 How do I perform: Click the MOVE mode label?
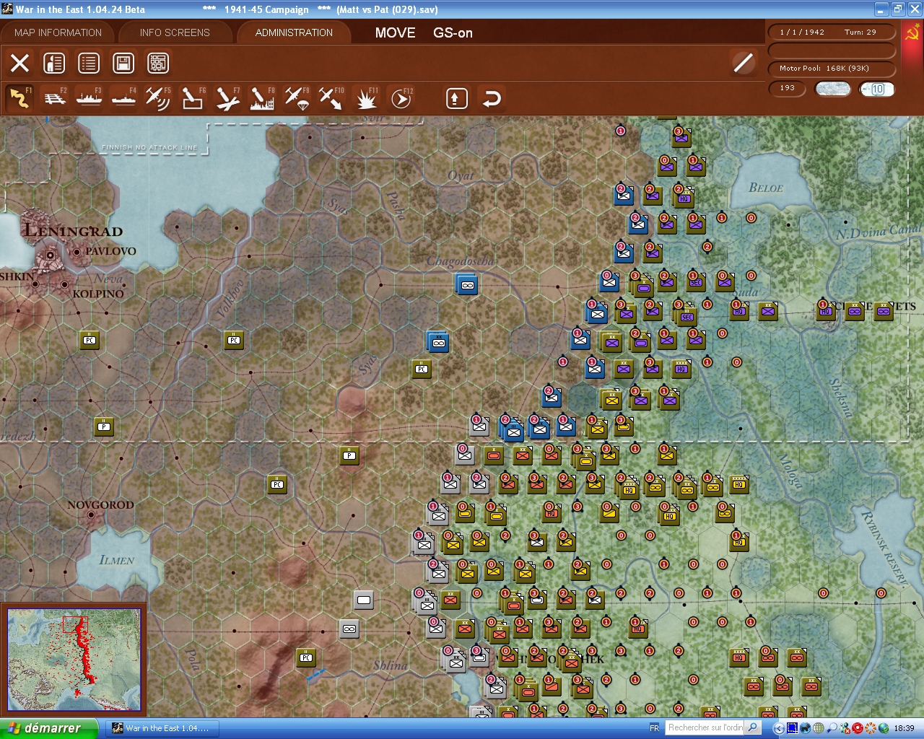pyautogui.click(x=395, y=32)
